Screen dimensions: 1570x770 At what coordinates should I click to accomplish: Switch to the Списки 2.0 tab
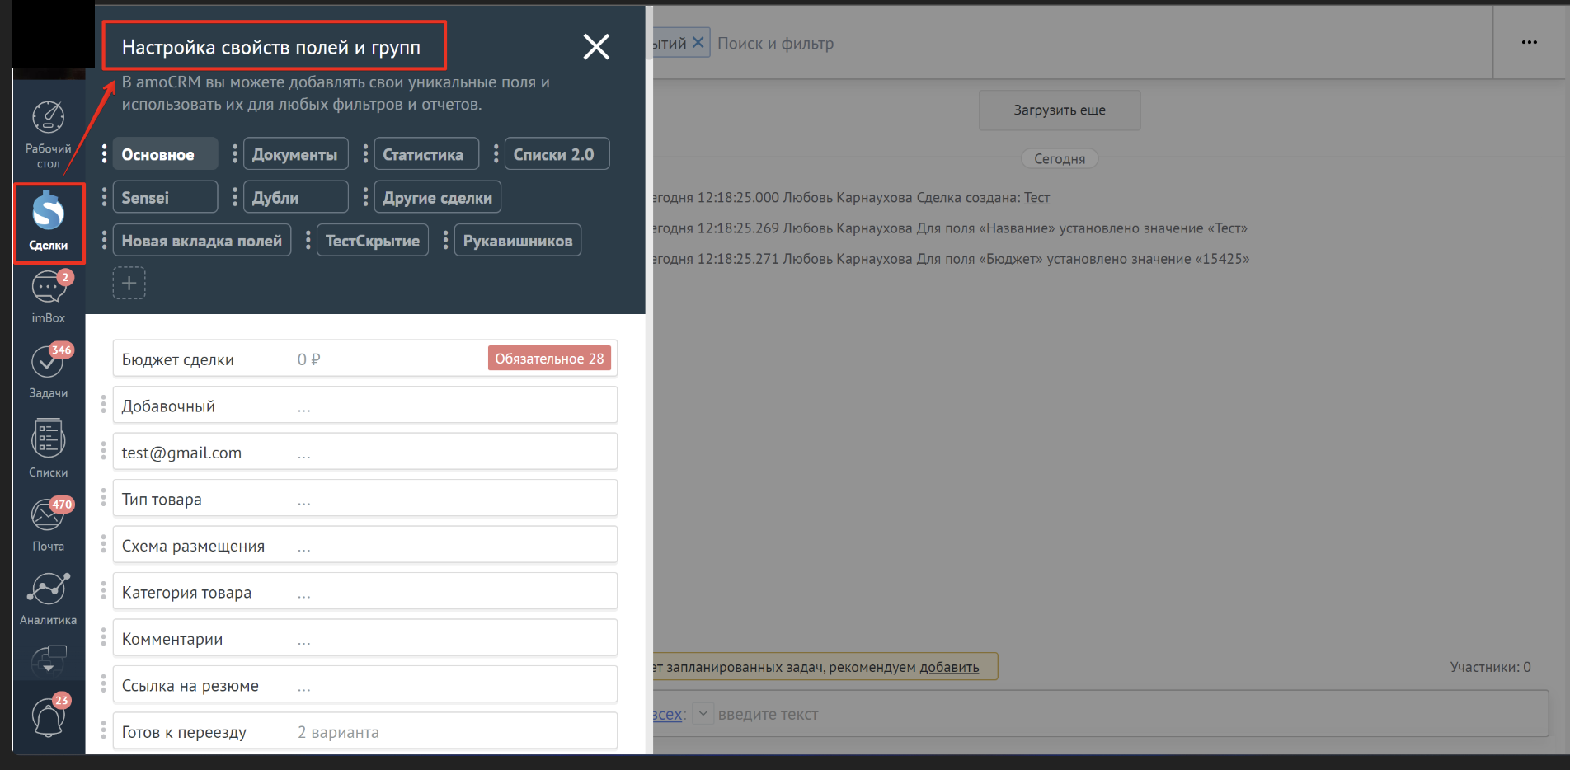coord(557,154)
